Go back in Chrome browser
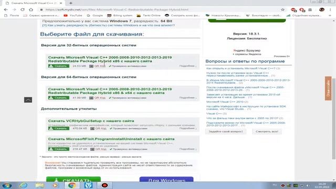336x189 pixels. pos(6,9)
